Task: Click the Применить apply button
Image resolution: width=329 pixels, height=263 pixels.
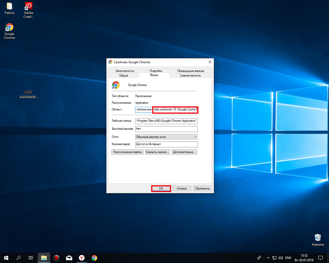Action: click(x=203, y=188)
